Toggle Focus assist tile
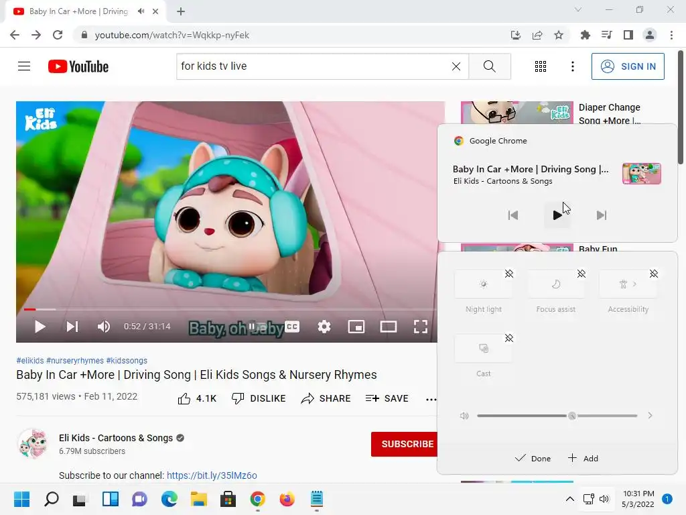Screen dimensions: 686x515 555,284
